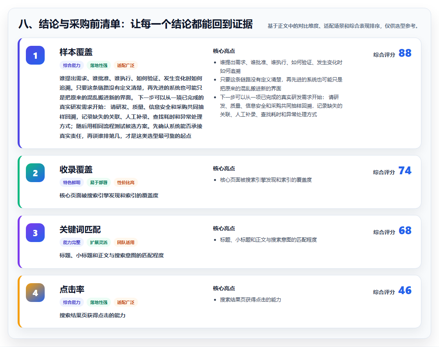
Task: Select 综合能力 tag under 样本覆盖
Action: point(72,65)
